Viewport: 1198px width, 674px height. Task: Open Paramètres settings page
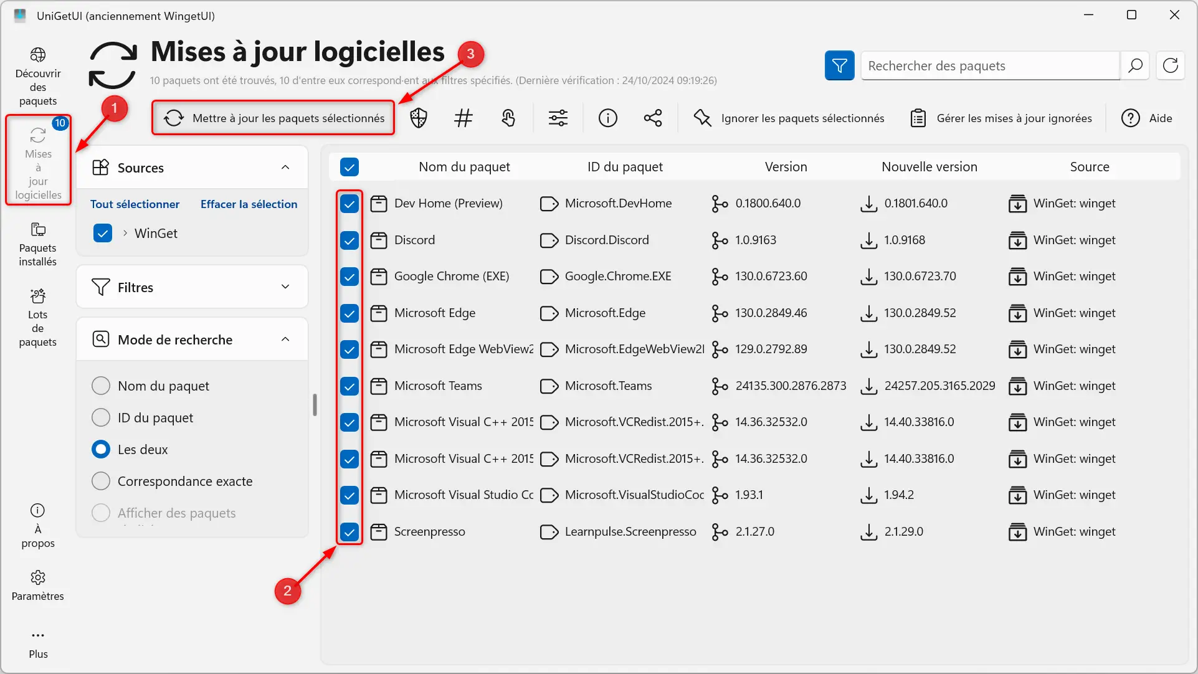coord(38,586)
